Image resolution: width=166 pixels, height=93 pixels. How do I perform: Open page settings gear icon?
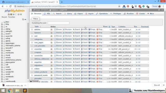(159, 10)
